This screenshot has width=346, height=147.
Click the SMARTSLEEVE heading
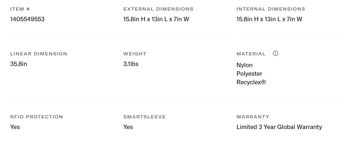coord(144,117)
